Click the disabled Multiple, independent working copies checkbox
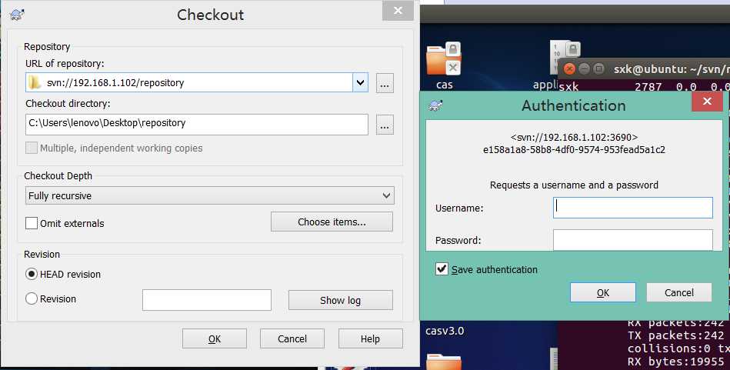 click(32, 148)
